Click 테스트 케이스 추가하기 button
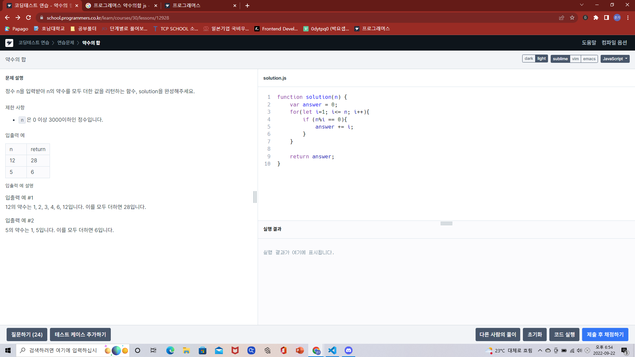Screen dimensions: 635x357 tap(80, 335)
